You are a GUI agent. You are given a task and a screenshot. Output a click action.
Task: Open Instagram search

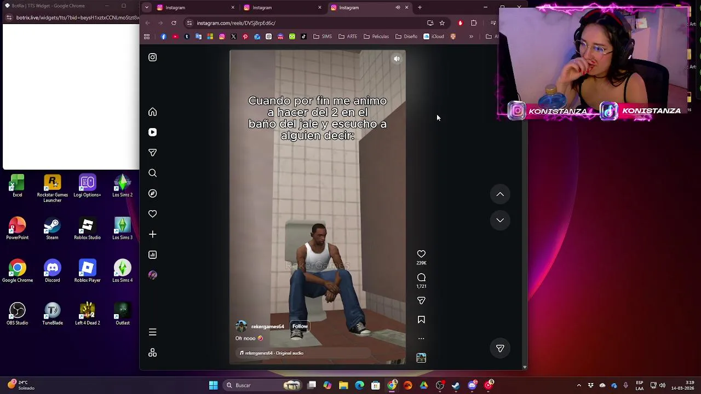(x=152, y=173)
